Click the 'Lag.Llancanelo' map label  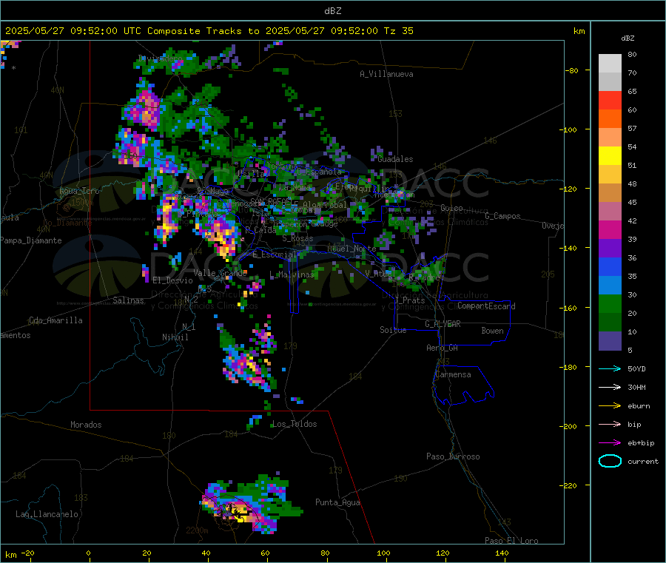[x=47, y=514]
